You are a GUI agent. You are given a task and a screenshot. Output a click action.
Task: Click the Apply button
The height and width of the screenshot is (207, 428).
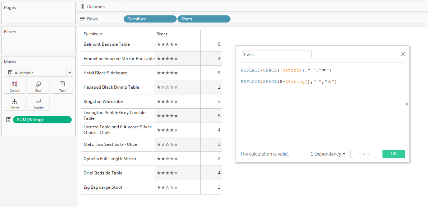click(364, 154)
